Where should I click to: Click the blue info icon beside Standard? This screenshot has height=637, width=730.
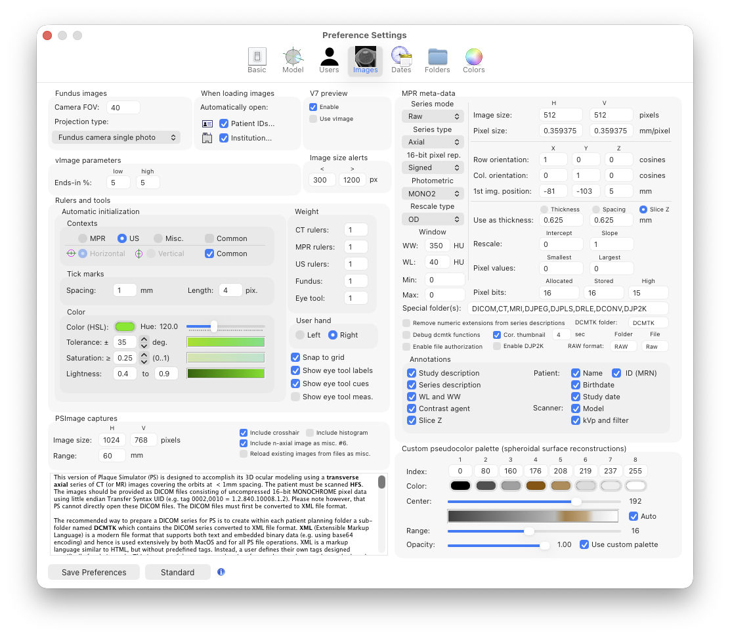click(221, 572)
